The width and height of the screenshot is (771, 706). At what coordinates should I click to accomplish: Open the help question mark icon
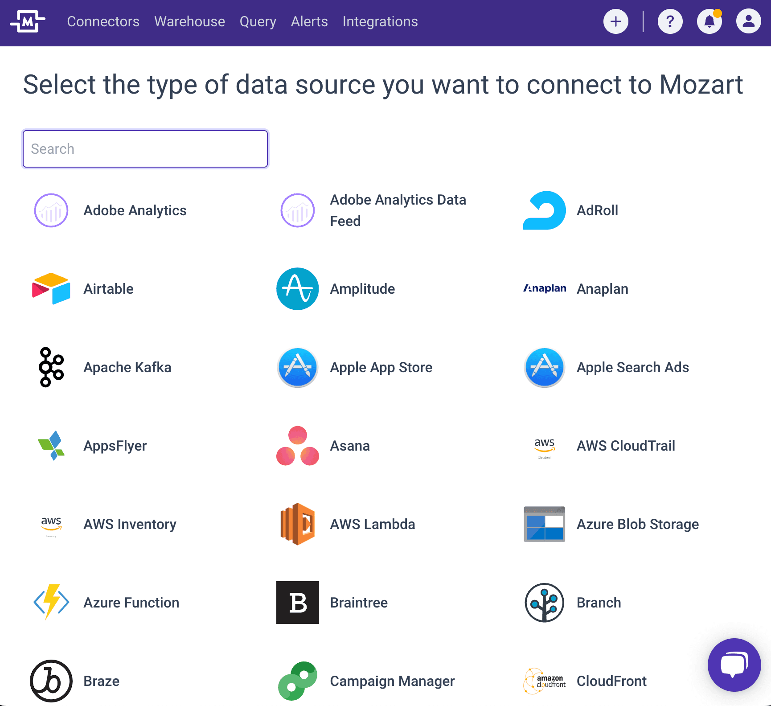670,21
